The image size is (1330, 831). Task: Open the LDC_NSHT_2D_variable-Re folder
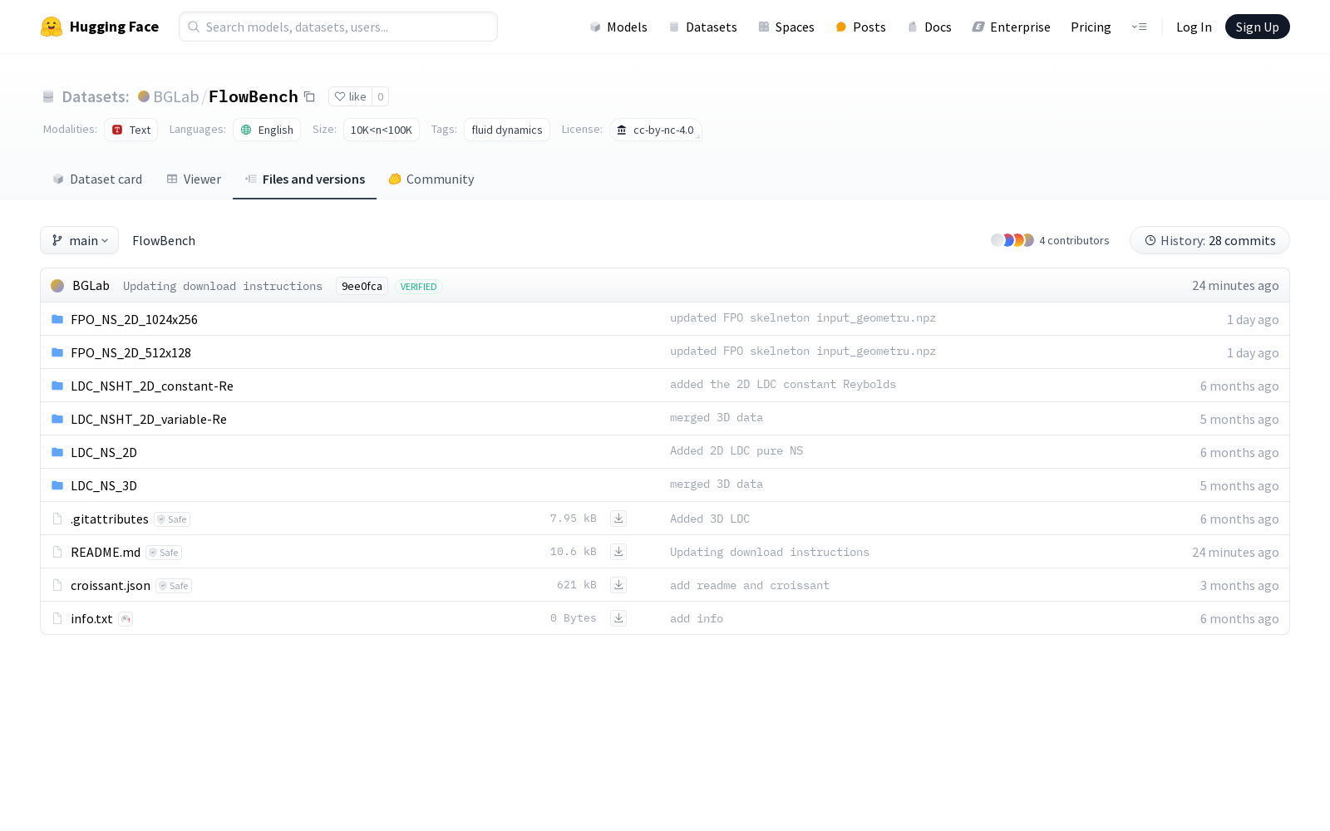[x=149, y=419]
